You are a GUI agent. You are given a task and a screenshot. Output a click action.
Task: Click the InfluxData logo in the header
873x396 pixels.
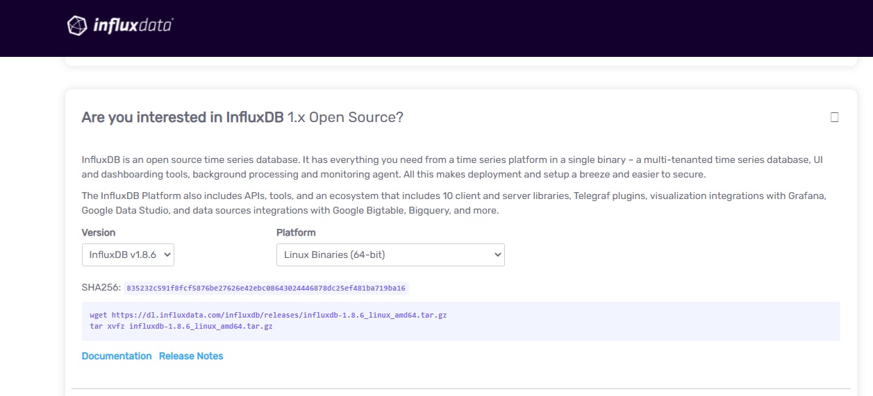click(119, 26)
